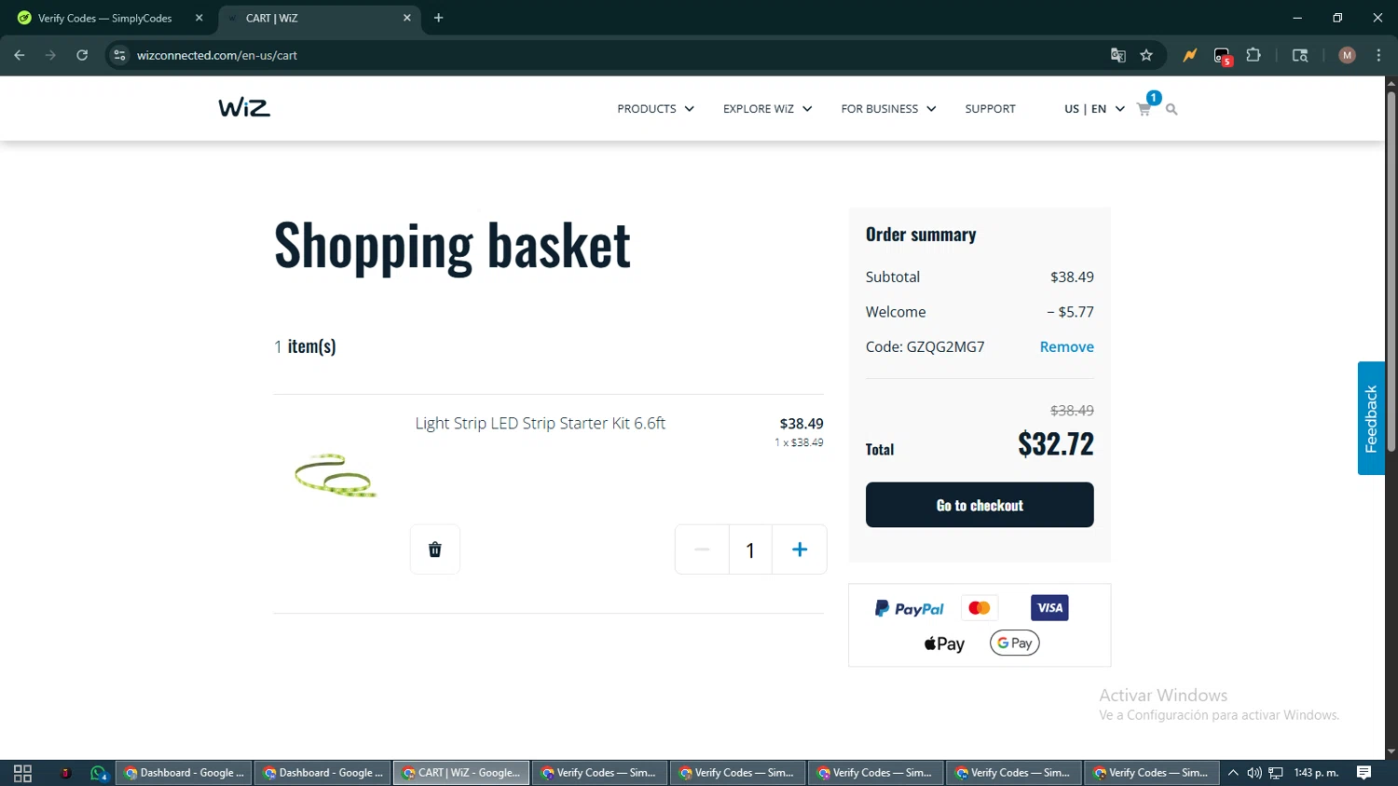Expand the FOR BUSINESS menu

point(888,109)
